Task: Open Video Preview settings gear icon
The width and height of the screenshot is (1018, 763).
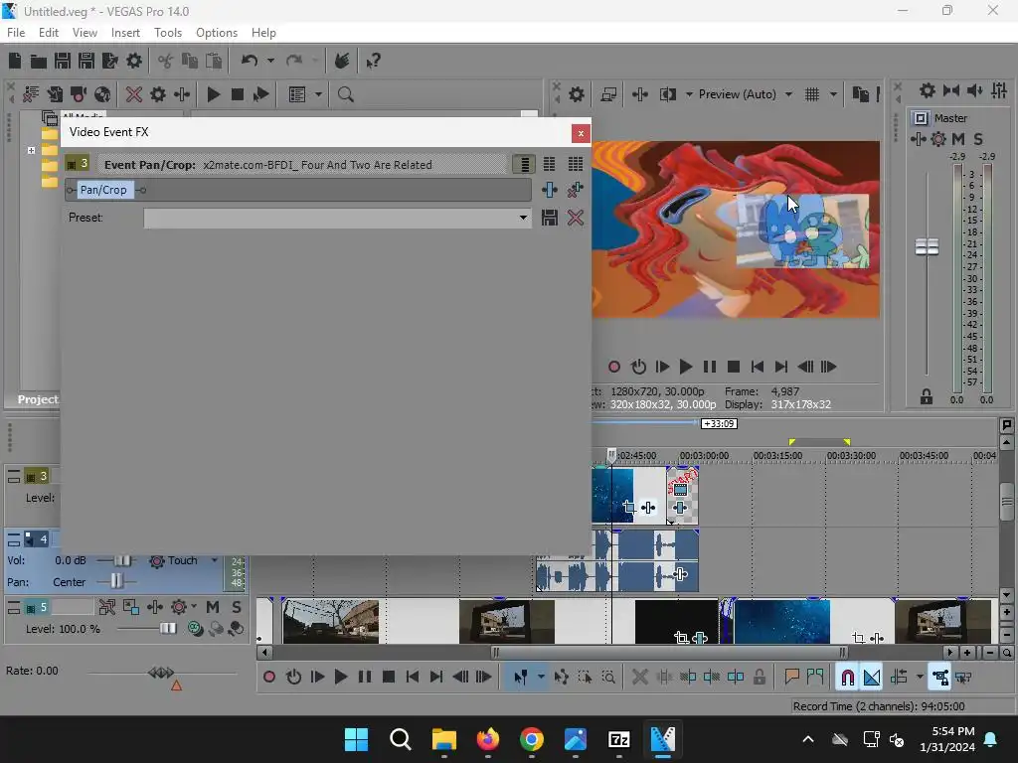Action: click(x=577, y=94)
